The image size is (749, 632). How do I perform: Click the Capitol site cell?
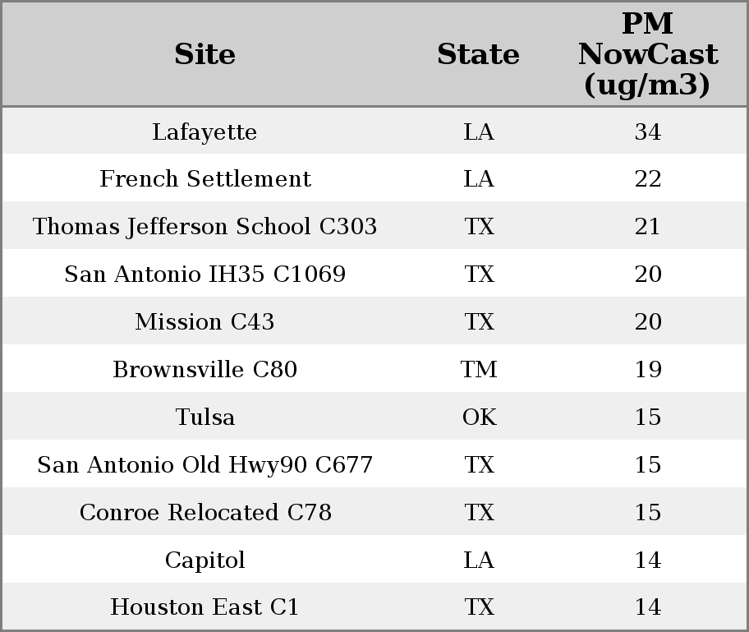tap(204, 560)
